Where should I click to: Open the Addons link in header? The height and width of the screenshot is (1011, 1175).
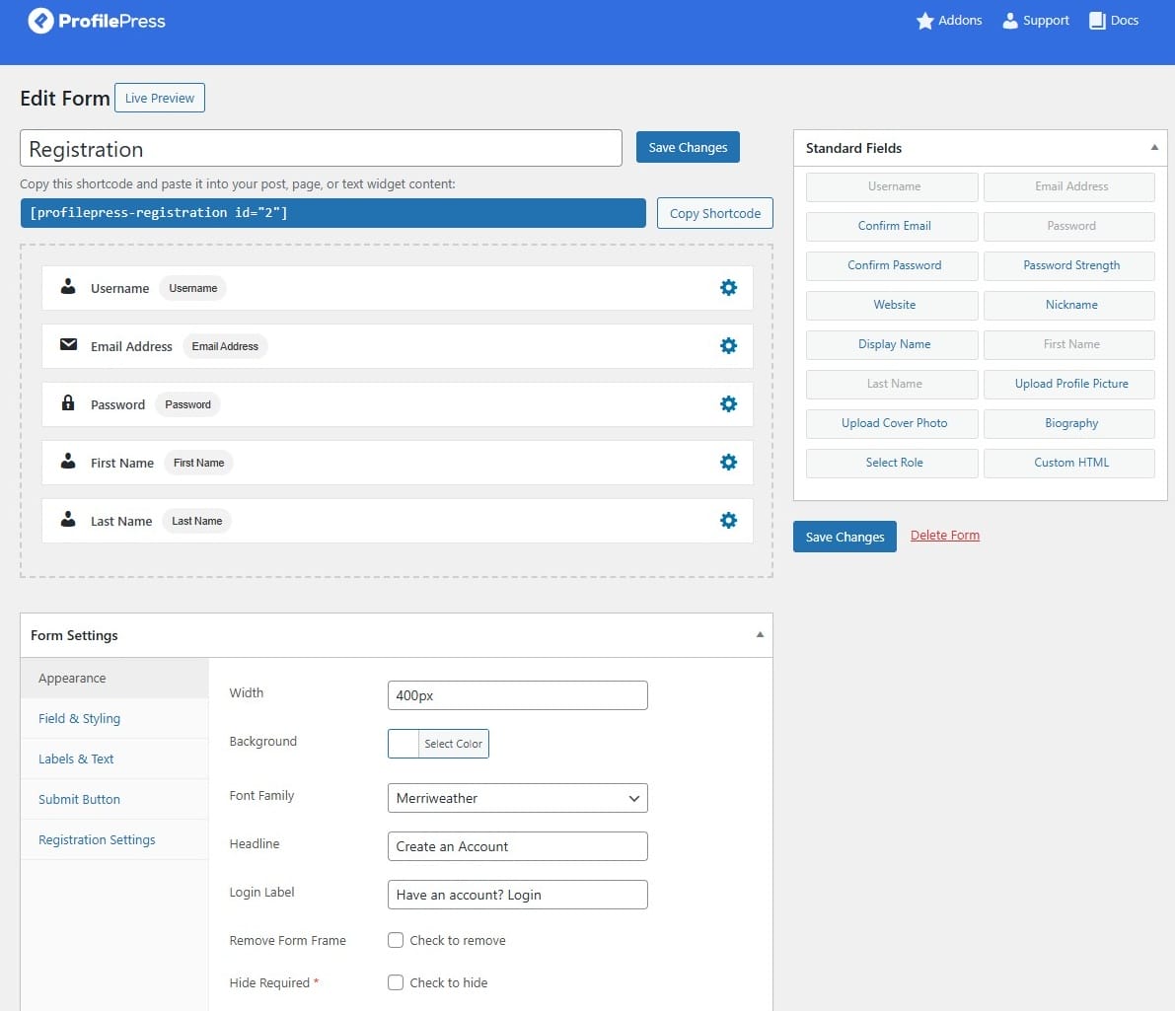960,21
